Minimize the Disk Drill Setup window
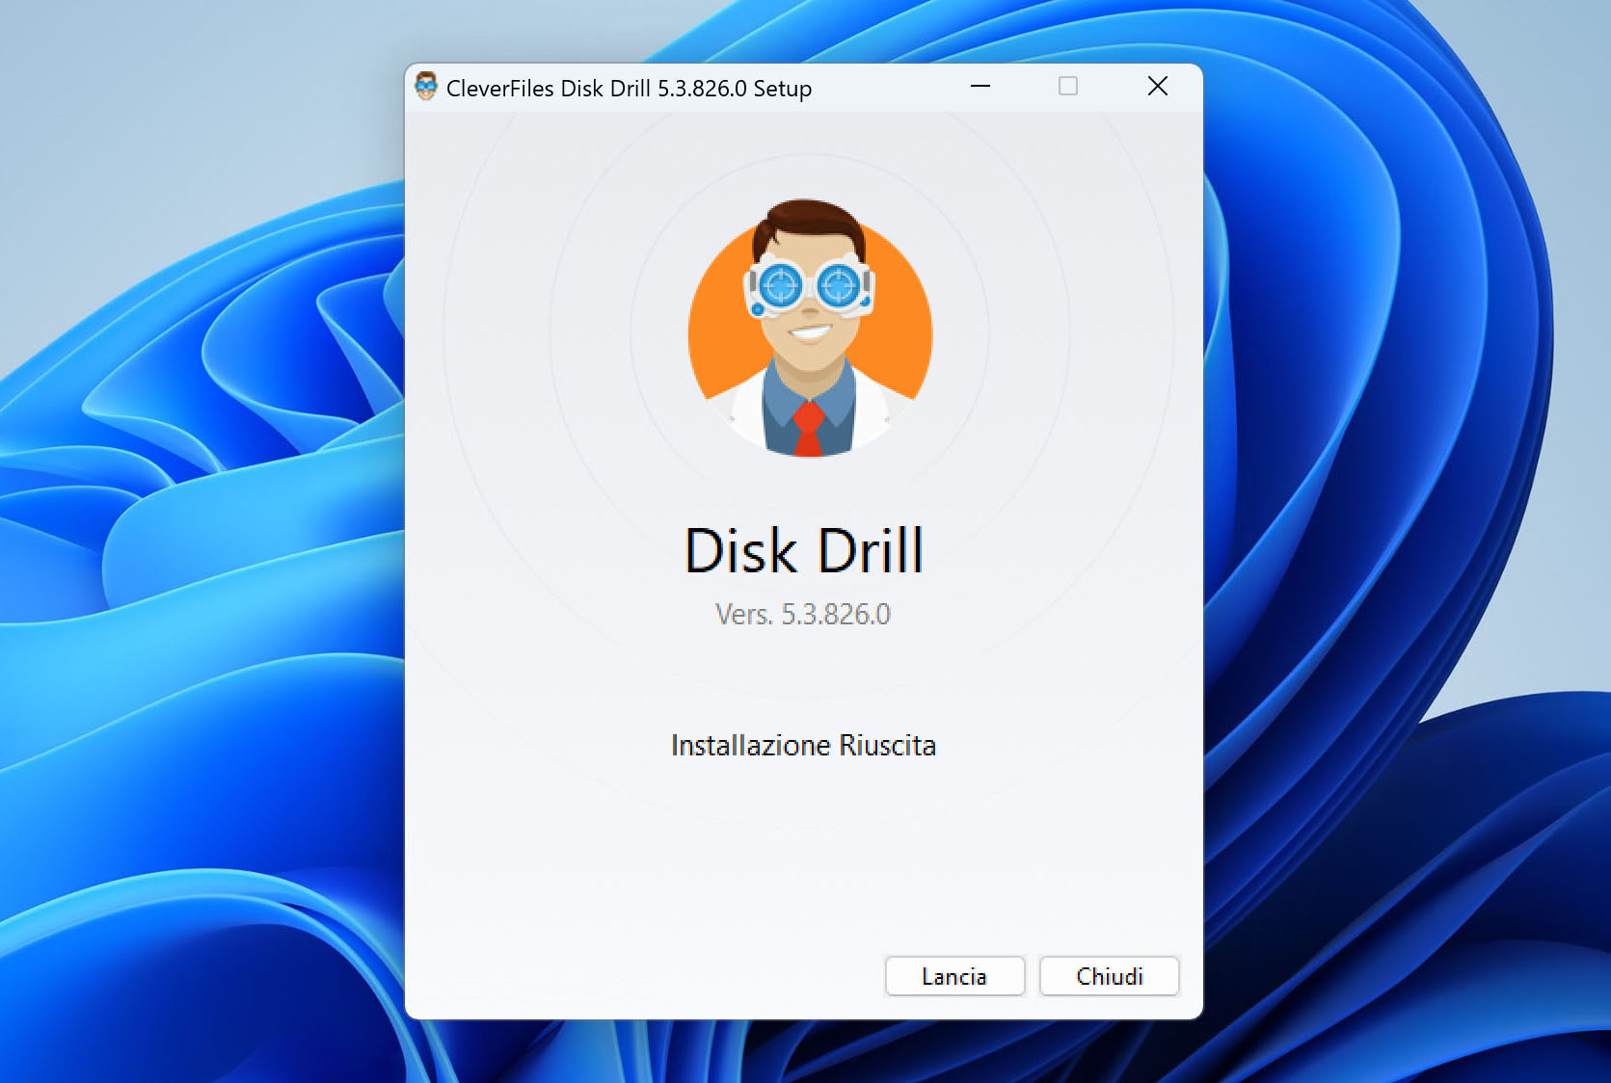This screenshot has height=1083, width=1611. pos(980,87)
